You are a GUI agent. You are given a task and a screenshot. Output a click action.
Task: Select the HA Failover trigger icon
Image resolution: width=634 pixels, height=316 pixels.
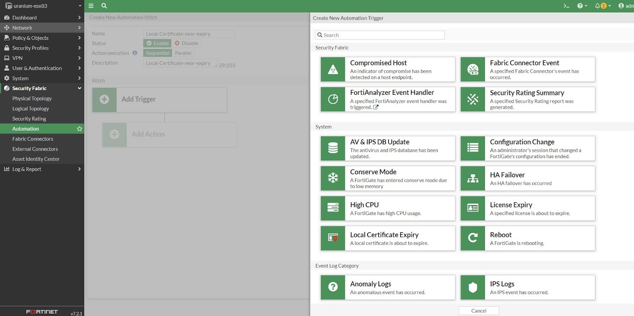(472, 178)
